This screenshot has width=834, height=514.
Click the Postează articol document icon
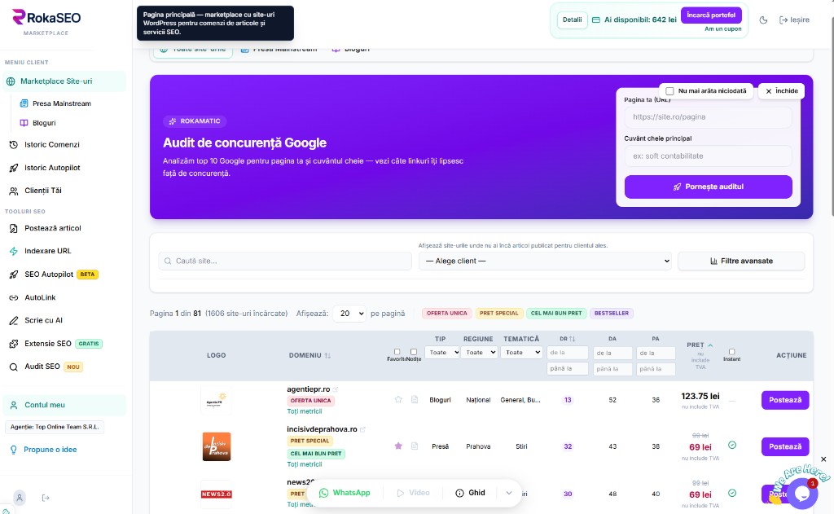(x=14, y=228)
